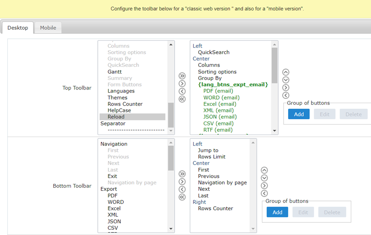Click the move left arrow beside Bottom Toolbar selected list

tap(264, 193)
